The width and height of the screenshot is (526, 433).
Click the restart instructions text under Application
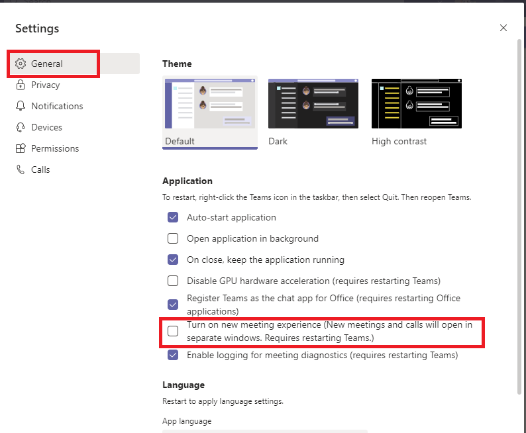(x=317, y=197)
